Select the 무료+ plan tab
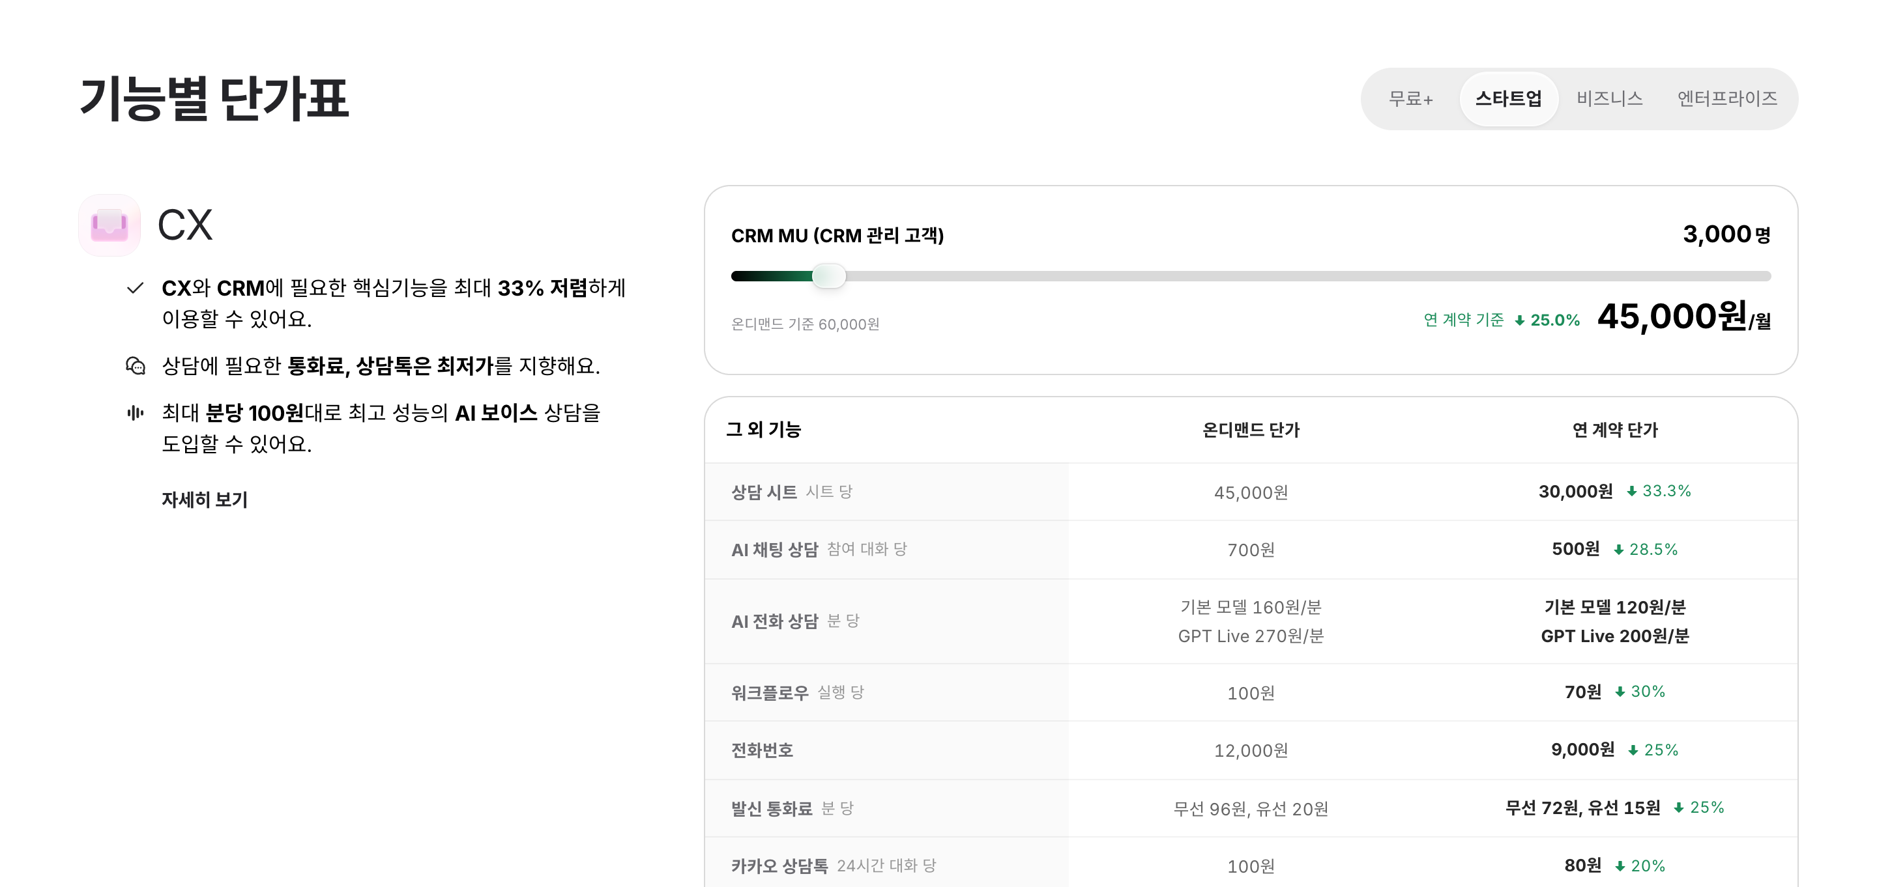This screenshot has width=1877, height=887. pyautogui.click(x=1410, y=99)
